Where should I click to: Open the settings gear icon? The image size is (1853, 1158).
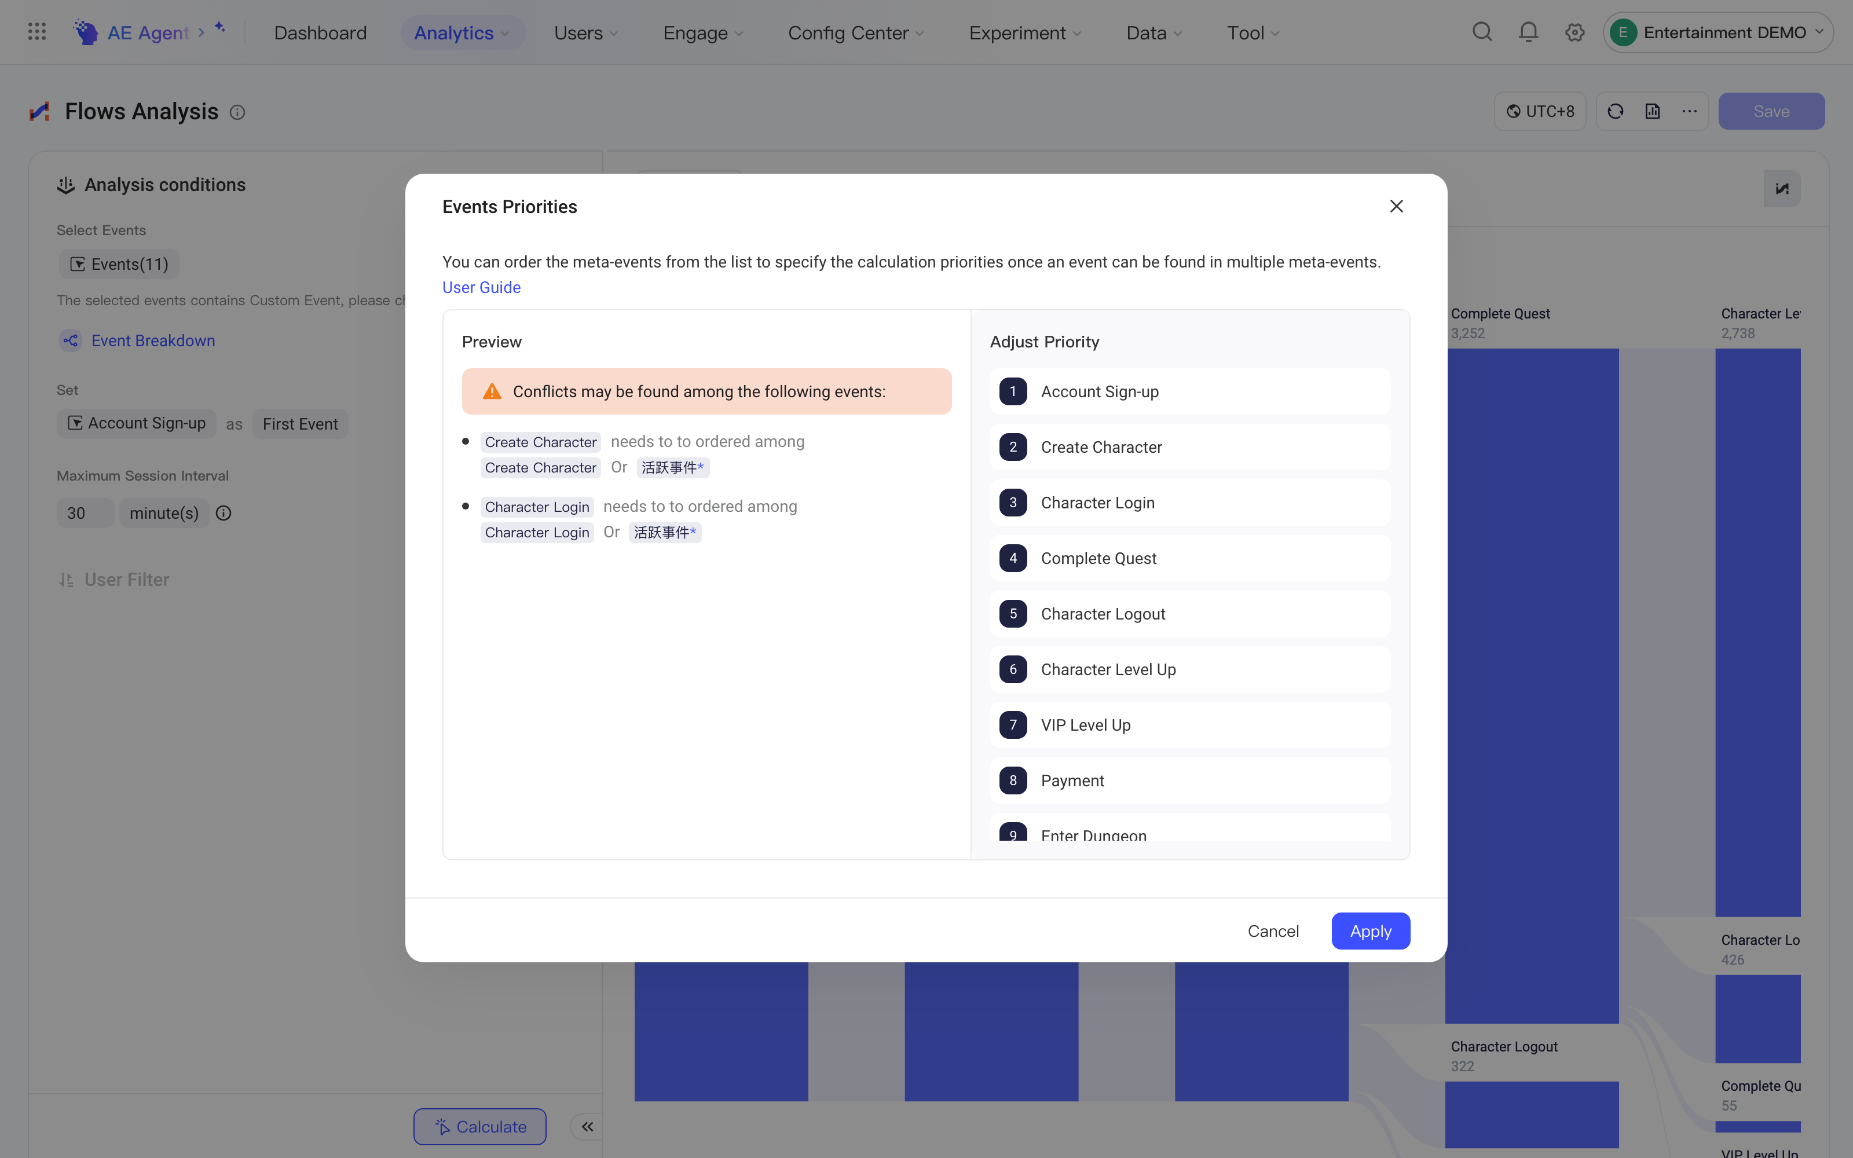(x=1574, y=32)
